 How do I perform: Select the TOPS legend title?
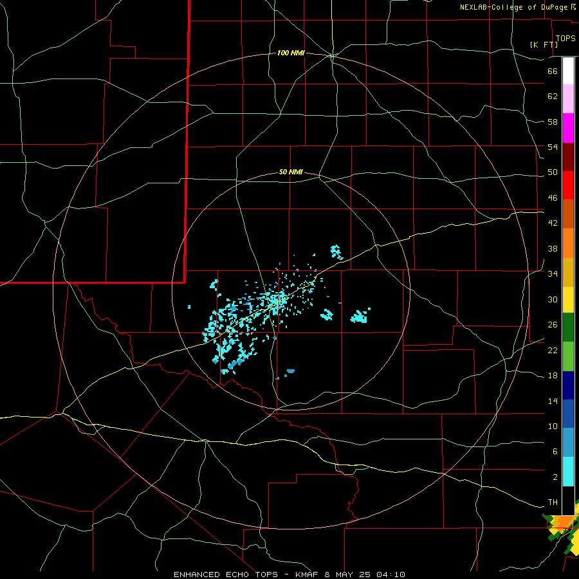tap(565, 39)
